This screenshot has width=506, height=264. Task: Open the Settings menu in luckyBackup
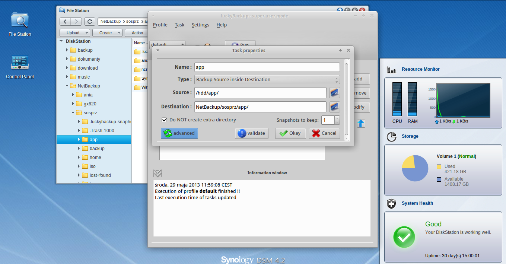coord(200,25)
